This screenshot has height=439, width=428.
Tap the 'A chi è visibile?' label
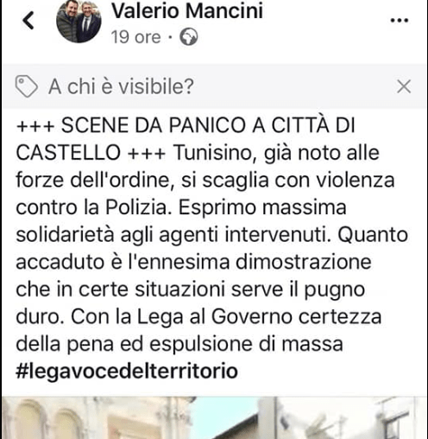(121, 86)
